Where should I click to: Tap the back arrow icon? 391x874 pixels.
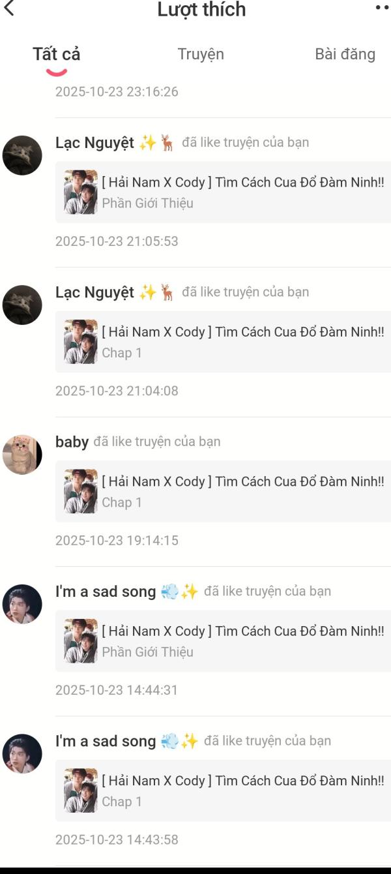pyautogui.click(x=8, y=8)
